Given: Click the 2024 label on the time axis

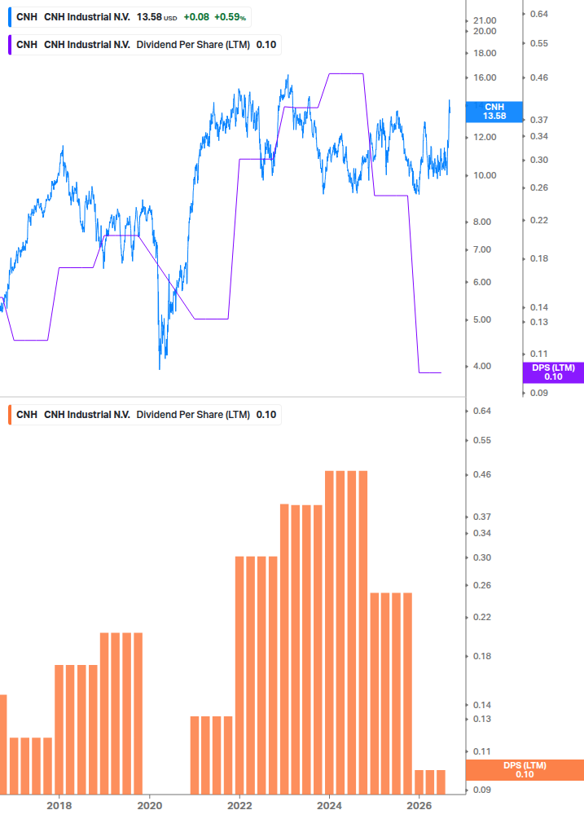Looking at the screenshot, I should coord(329,806).
